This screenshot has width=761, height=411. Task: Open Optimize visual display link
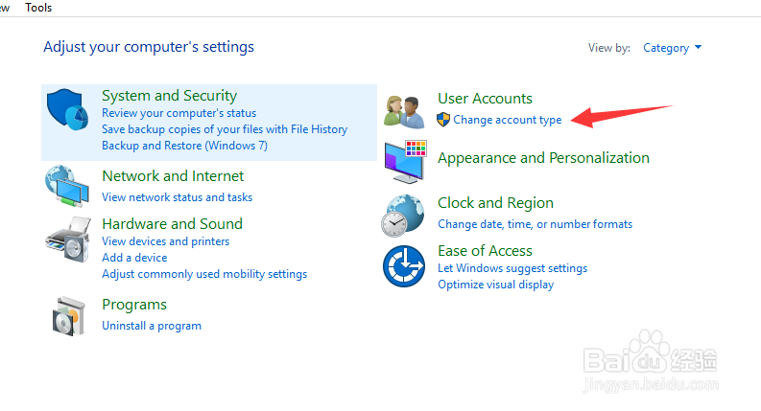(x=495, y=285)
